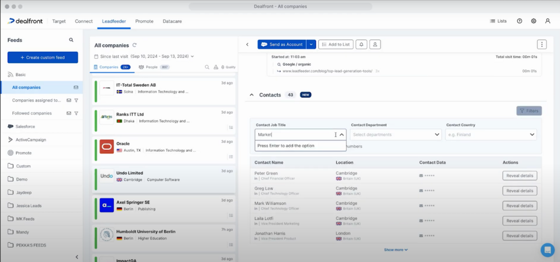Viewport: 560px width, 262px height.
Task: Click email icon beside All companies feed
Action: (75, 87)
